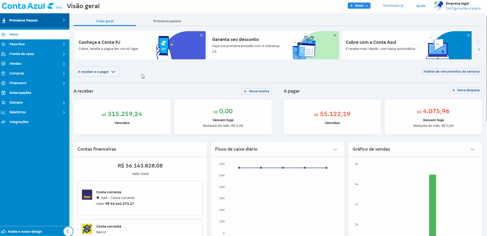Click the Integrações sidebar icon
Viewport: 487px width, 236px height.
4,122
